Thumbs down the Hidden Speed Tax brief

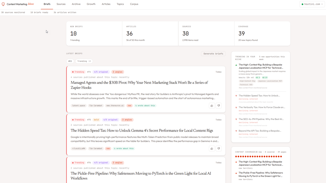point(218,148)
